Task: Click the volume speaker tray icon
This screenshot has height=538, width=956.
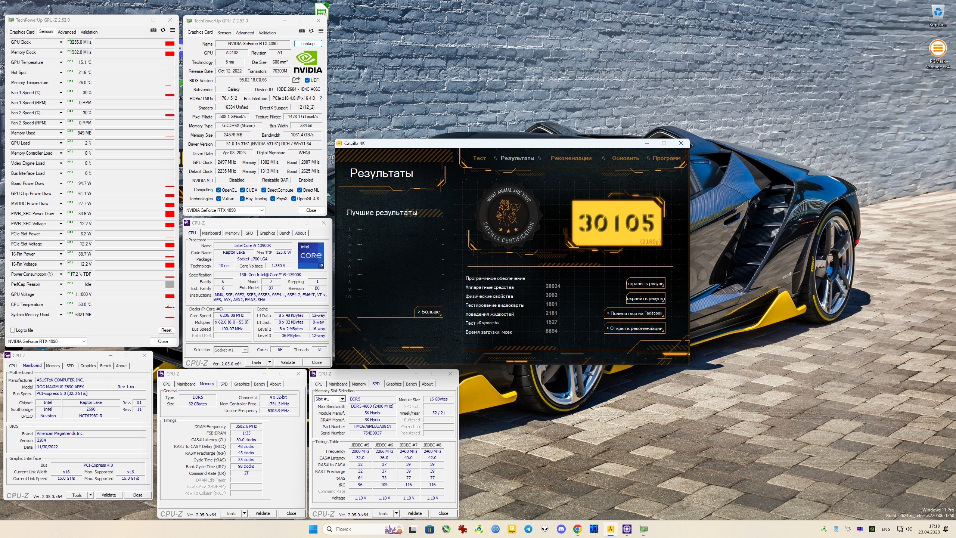Action: tap(909, 529)
